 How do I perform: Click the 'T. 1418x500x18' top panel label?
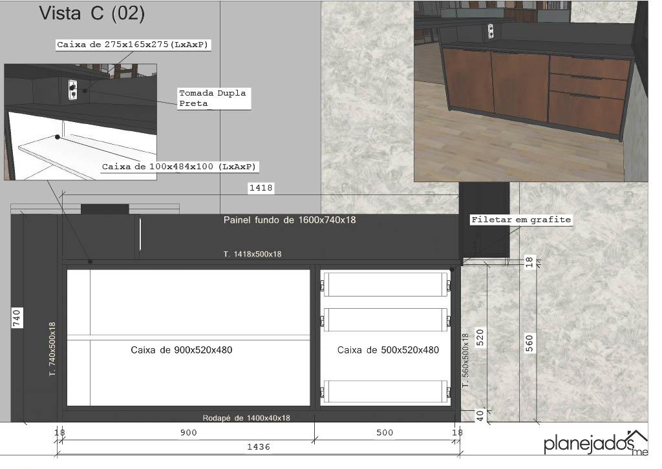252,255
